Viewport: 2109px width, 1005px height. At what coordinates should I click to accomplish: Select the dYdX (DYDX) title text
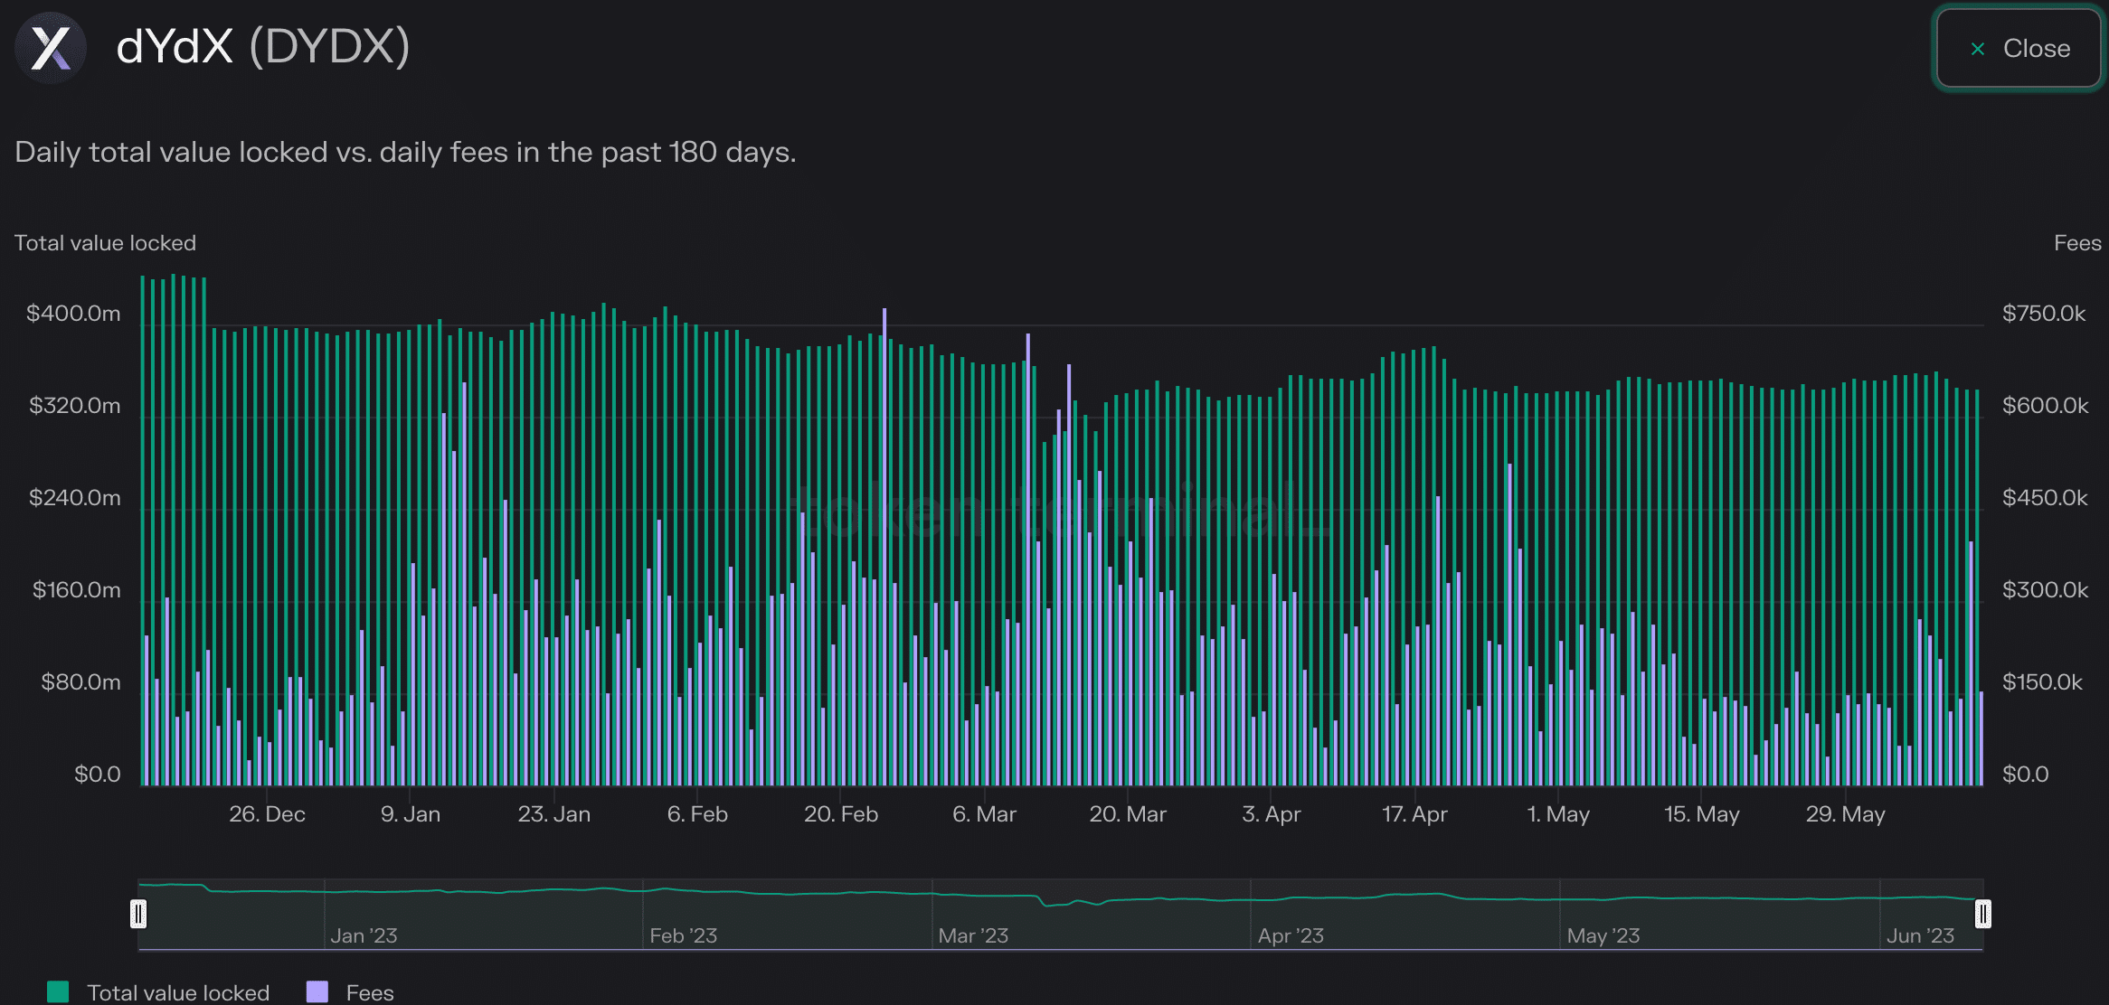pyautogui.click(x=263, y=46)
